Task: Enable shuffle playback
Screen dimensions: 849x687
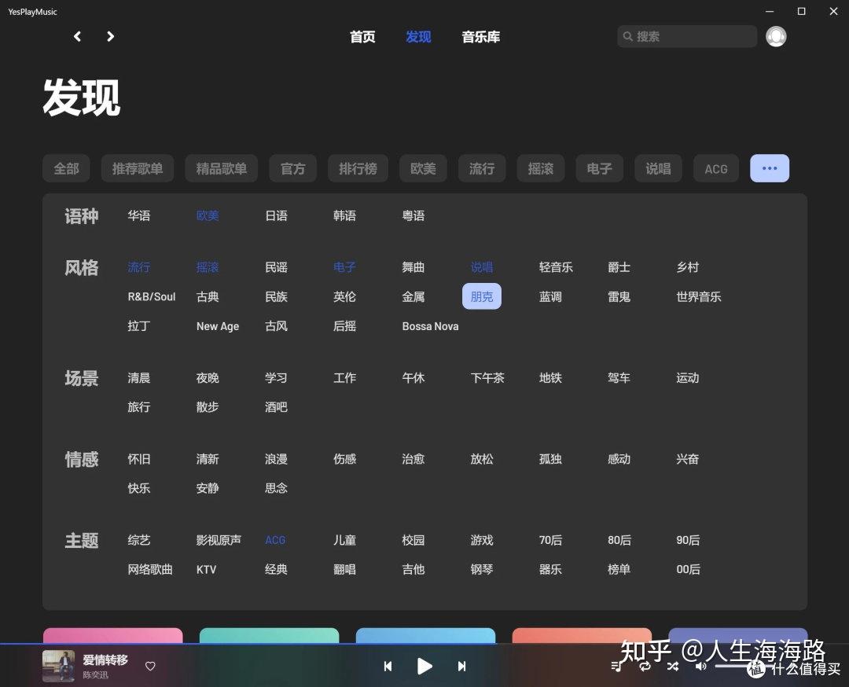Action: click(672, 666)
